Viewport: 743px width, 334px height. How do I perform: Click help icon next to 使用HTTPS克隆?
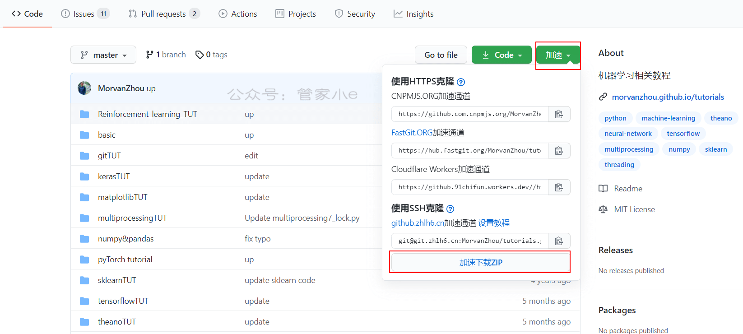(461, 82)
